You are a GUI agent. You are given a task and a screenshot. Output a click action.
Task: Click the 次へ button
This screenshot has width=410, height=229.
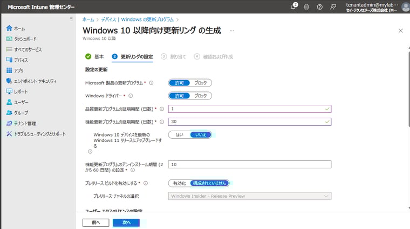click(126, 222)
